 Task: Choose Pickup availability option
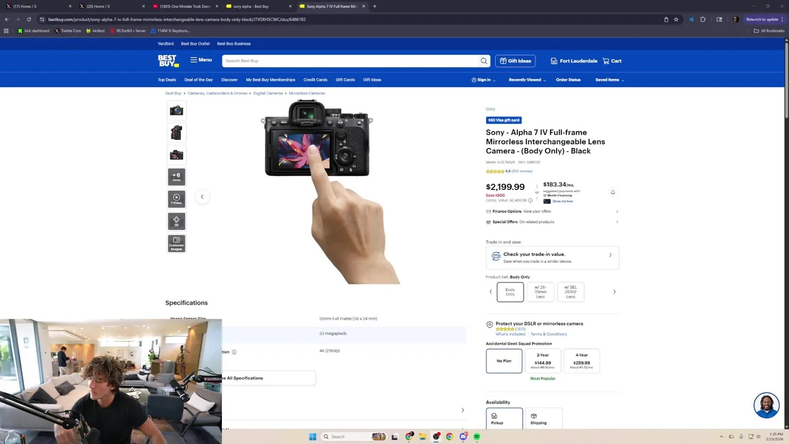(x=504, y=419)
